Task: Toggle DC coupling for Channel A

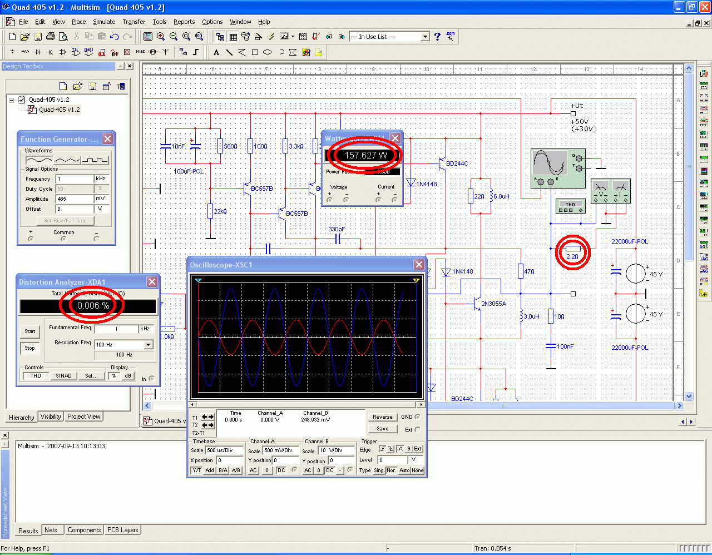Action: (281, 470)
